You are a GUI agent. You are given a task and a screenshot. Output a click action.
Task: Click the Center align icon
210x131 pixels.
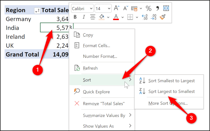pyautogui.click(x=92, y=17)
